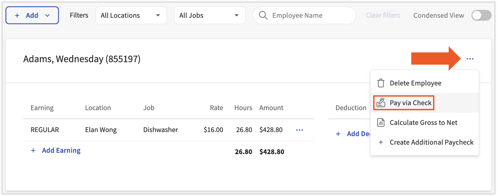Image resolution: width=498 pixels, height=196 pixels.
Task: Click the plus icon beside Add Deduction
Action: click(x=338, y=134)
